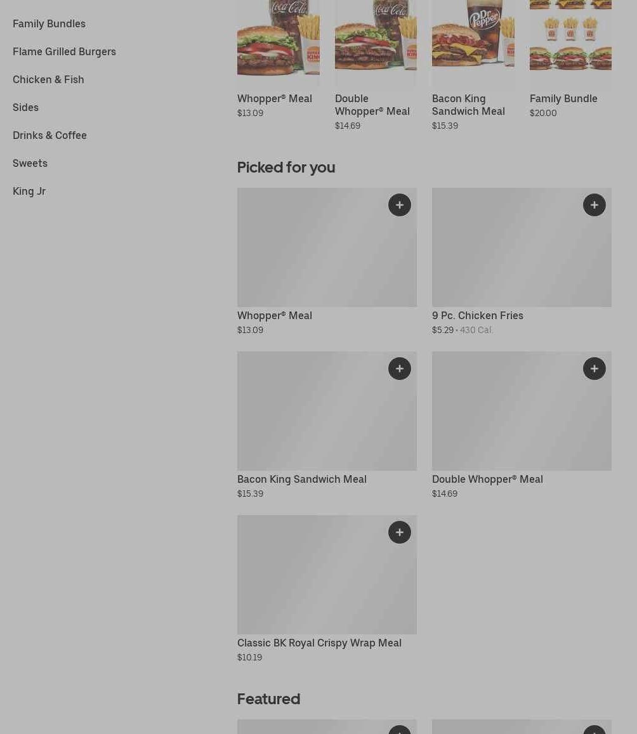
Task: Open Family Bundle image for $20.00
Action: [570, 42]
